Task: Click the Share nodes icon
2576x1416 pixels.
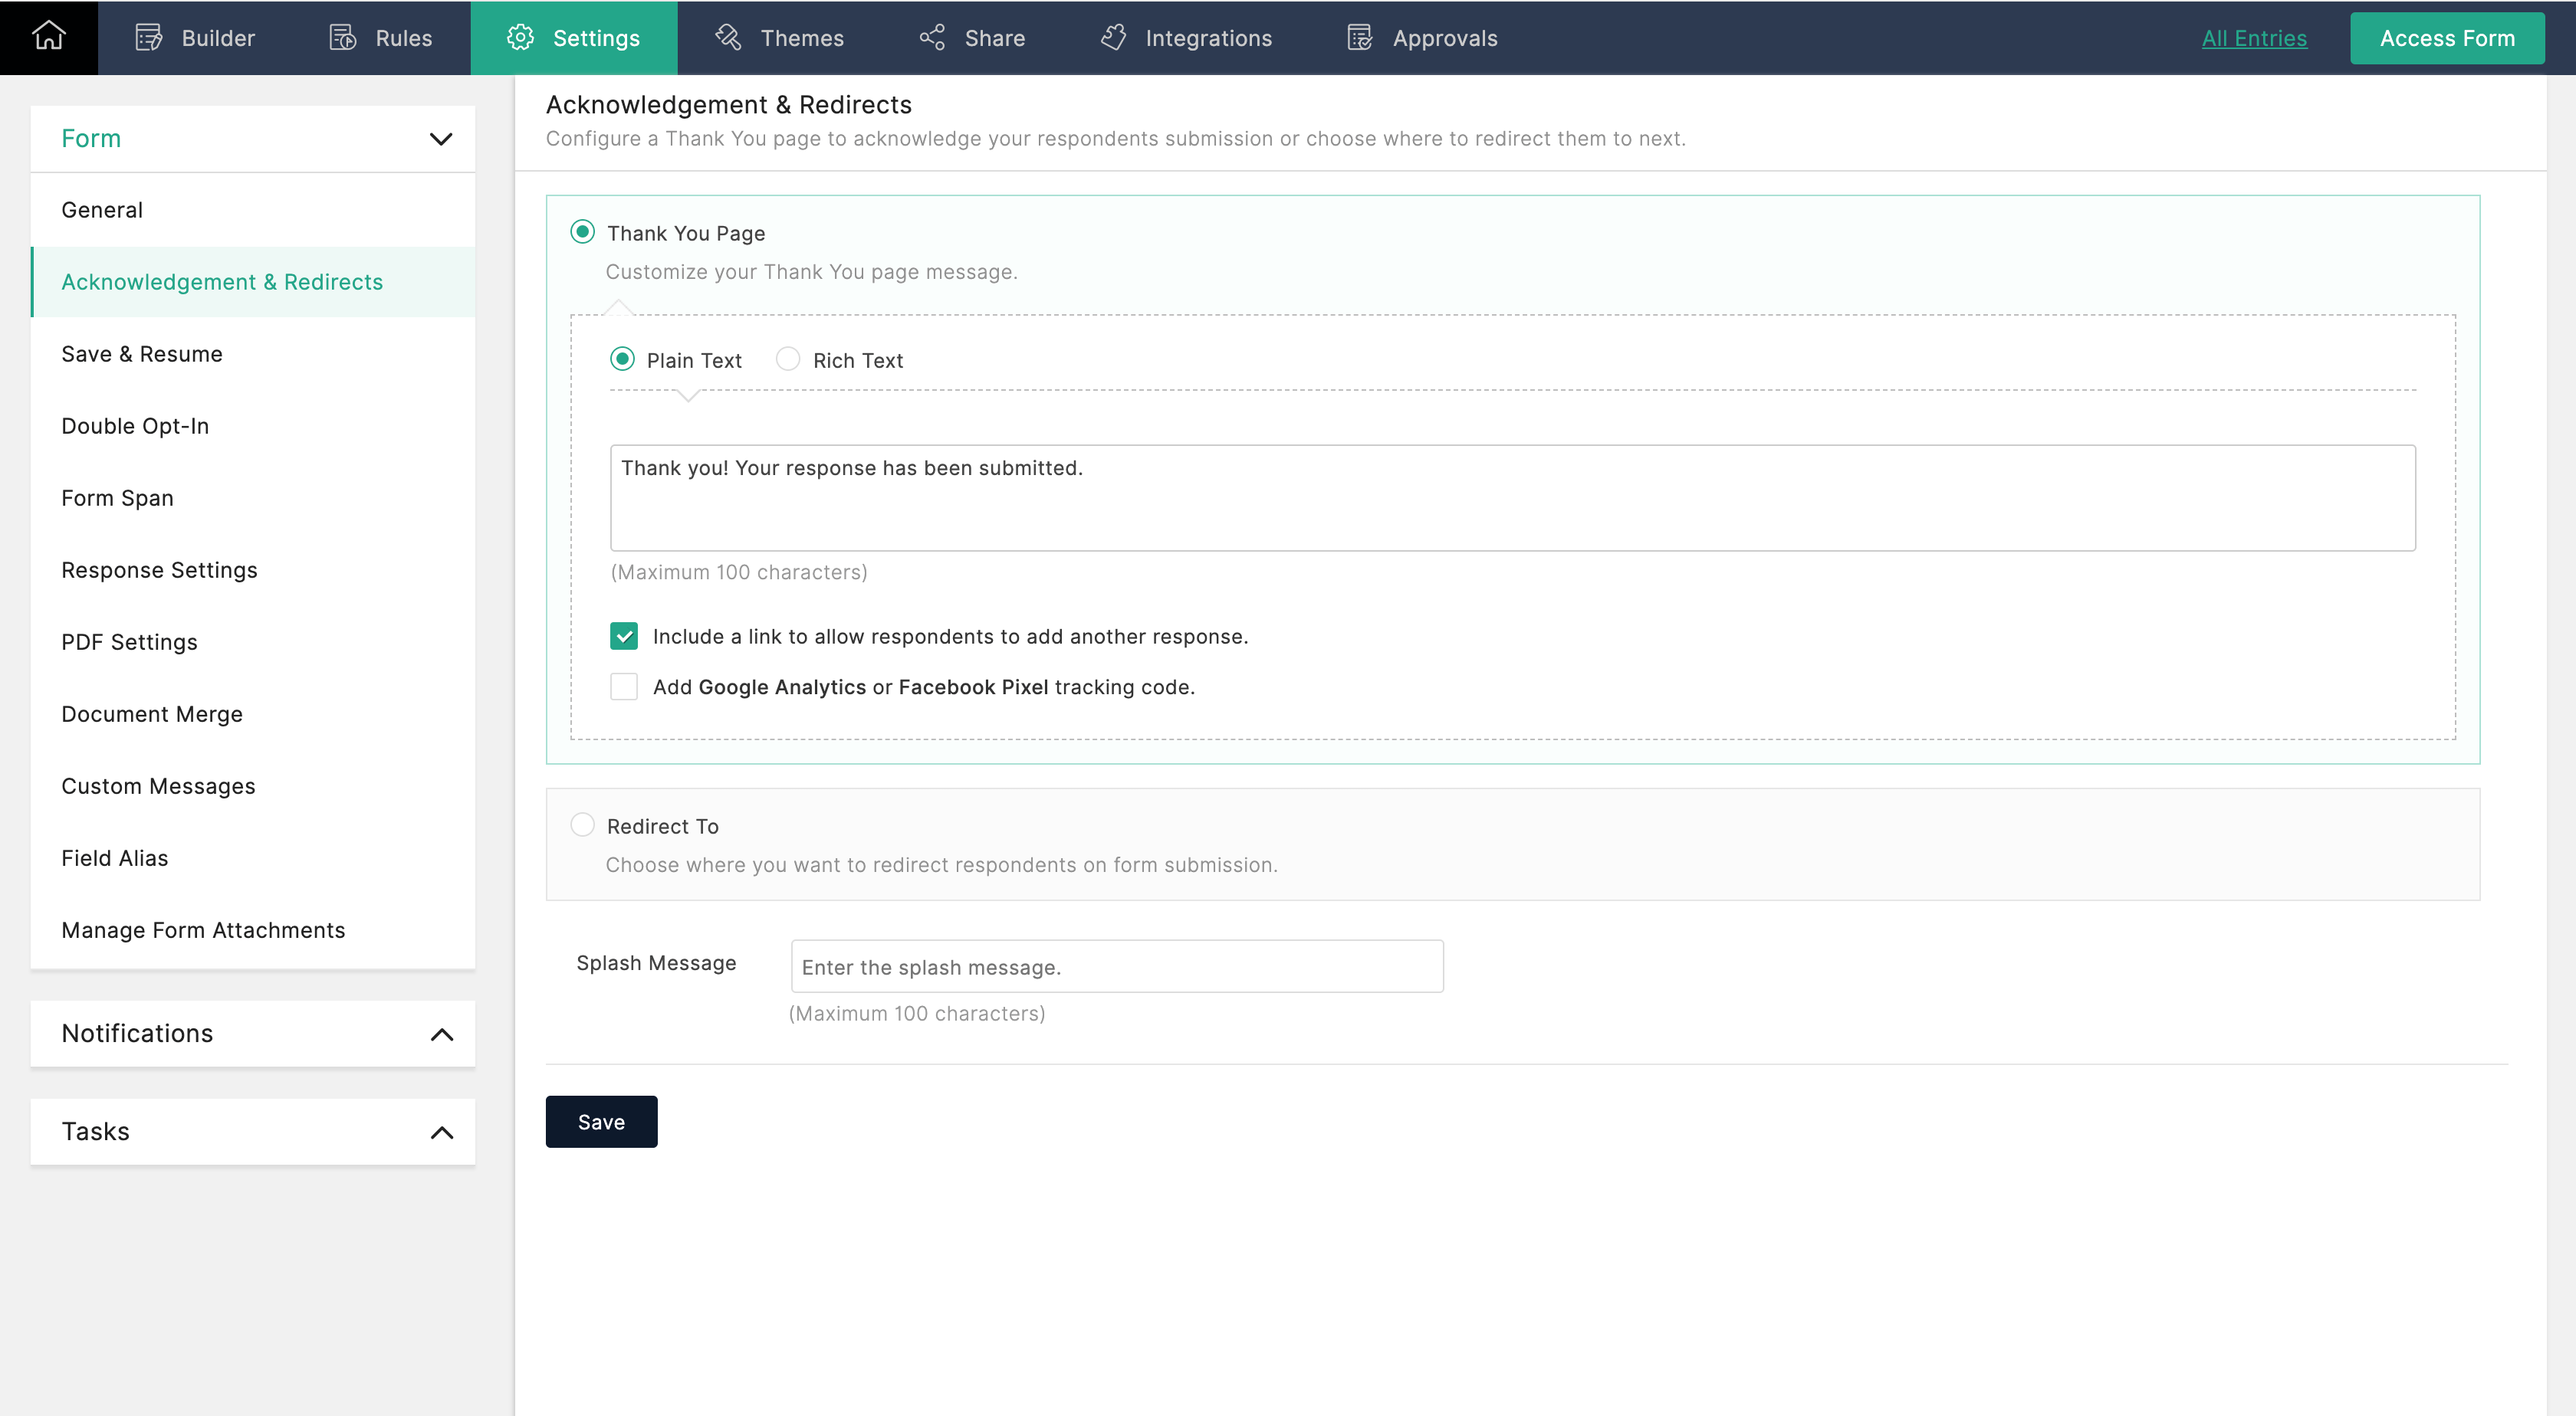Action: (932, 38)
